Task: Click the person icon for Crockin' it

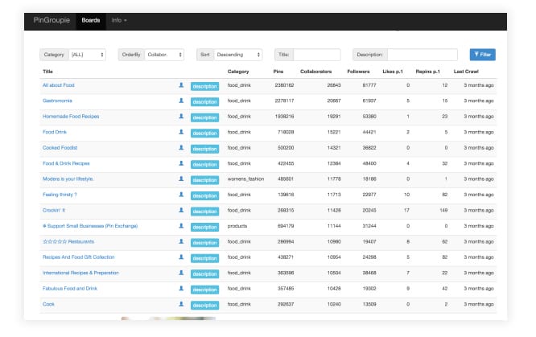Action: pos(181,210)
